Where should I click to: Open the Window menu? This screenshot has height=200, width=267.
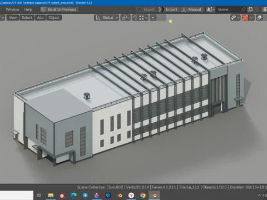coord(12,9)
